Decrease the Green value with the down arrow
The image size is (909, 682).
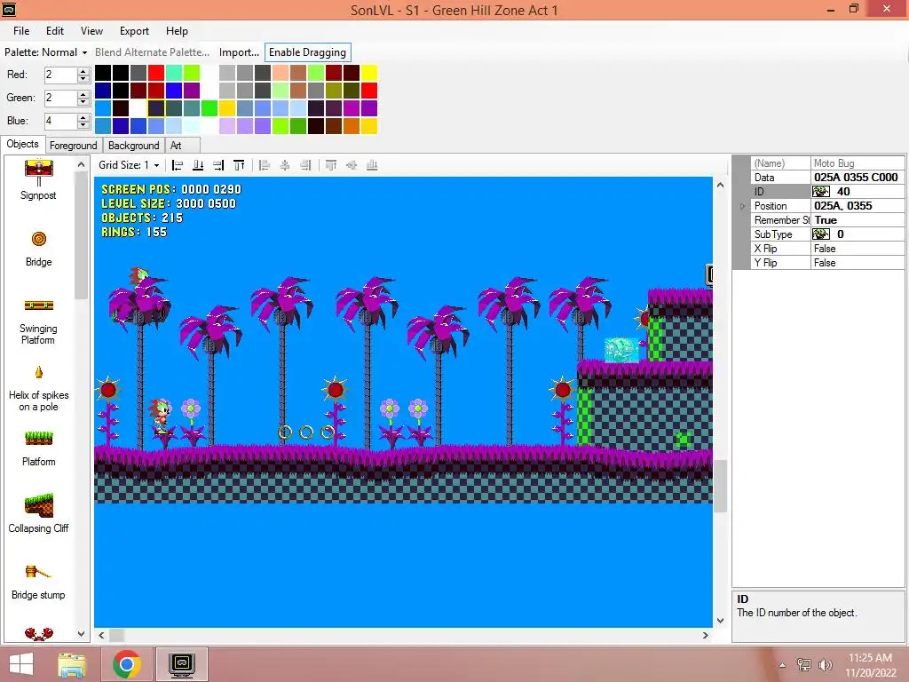pos(83,101)
